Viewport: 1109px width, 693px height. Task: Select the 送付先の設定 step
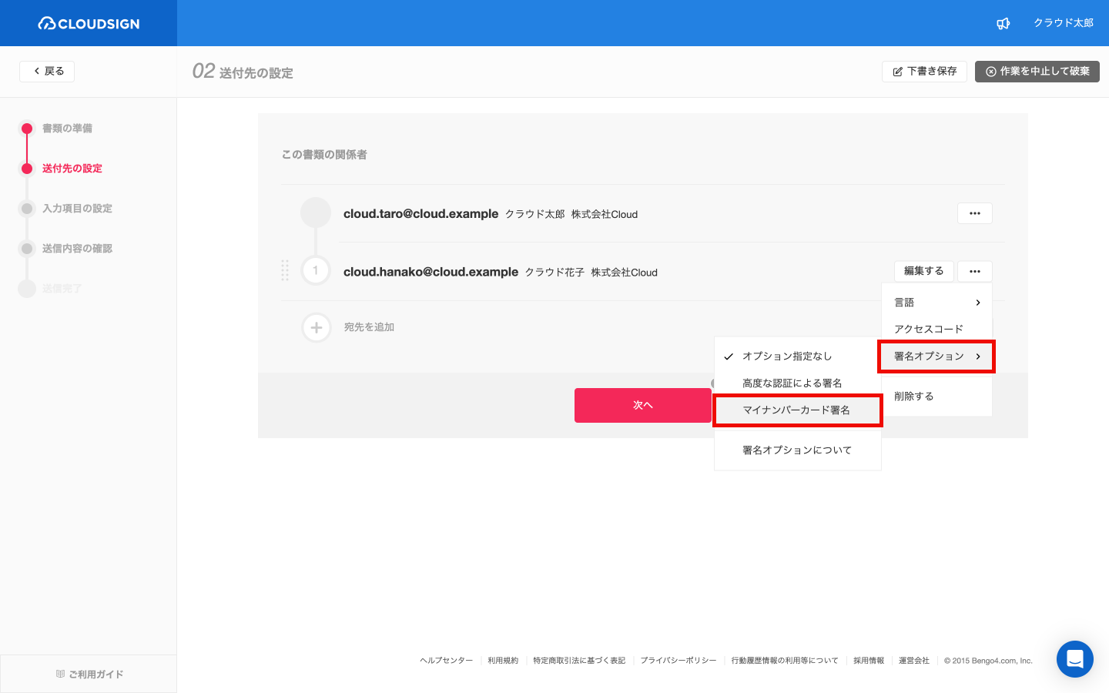pyautogui.click(x=72, y=169)
